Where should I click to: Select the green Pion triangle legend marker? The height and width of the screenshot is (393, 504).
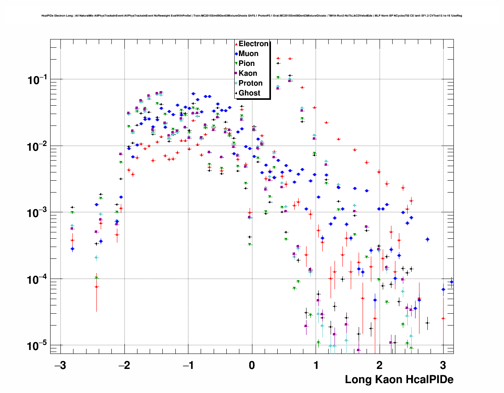236,64
